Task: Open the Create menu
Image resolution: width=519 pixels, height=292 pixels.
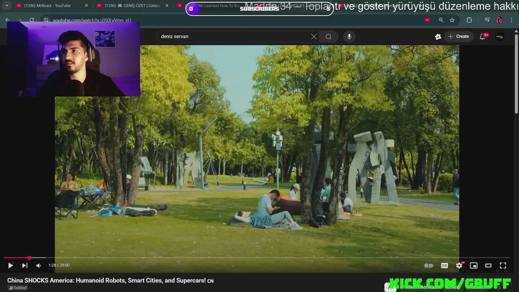Action: tap(458, 36)
